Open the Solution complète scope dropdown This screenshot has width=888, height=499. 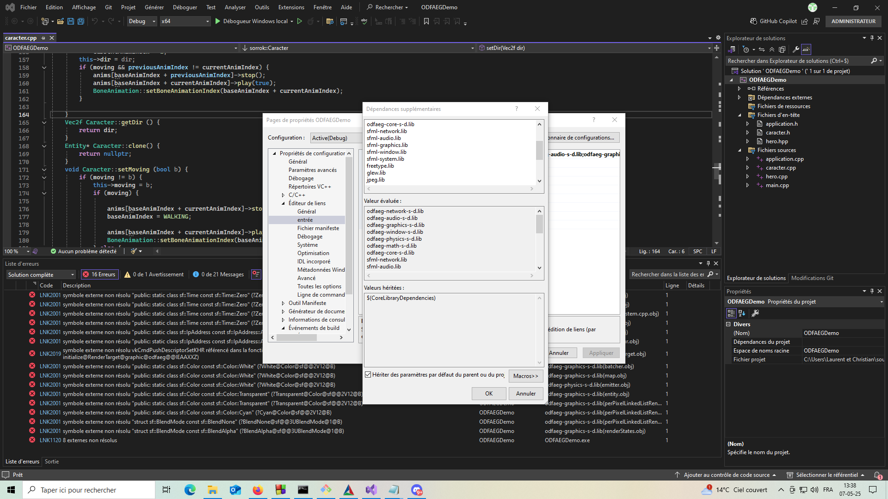click(41, 274)
